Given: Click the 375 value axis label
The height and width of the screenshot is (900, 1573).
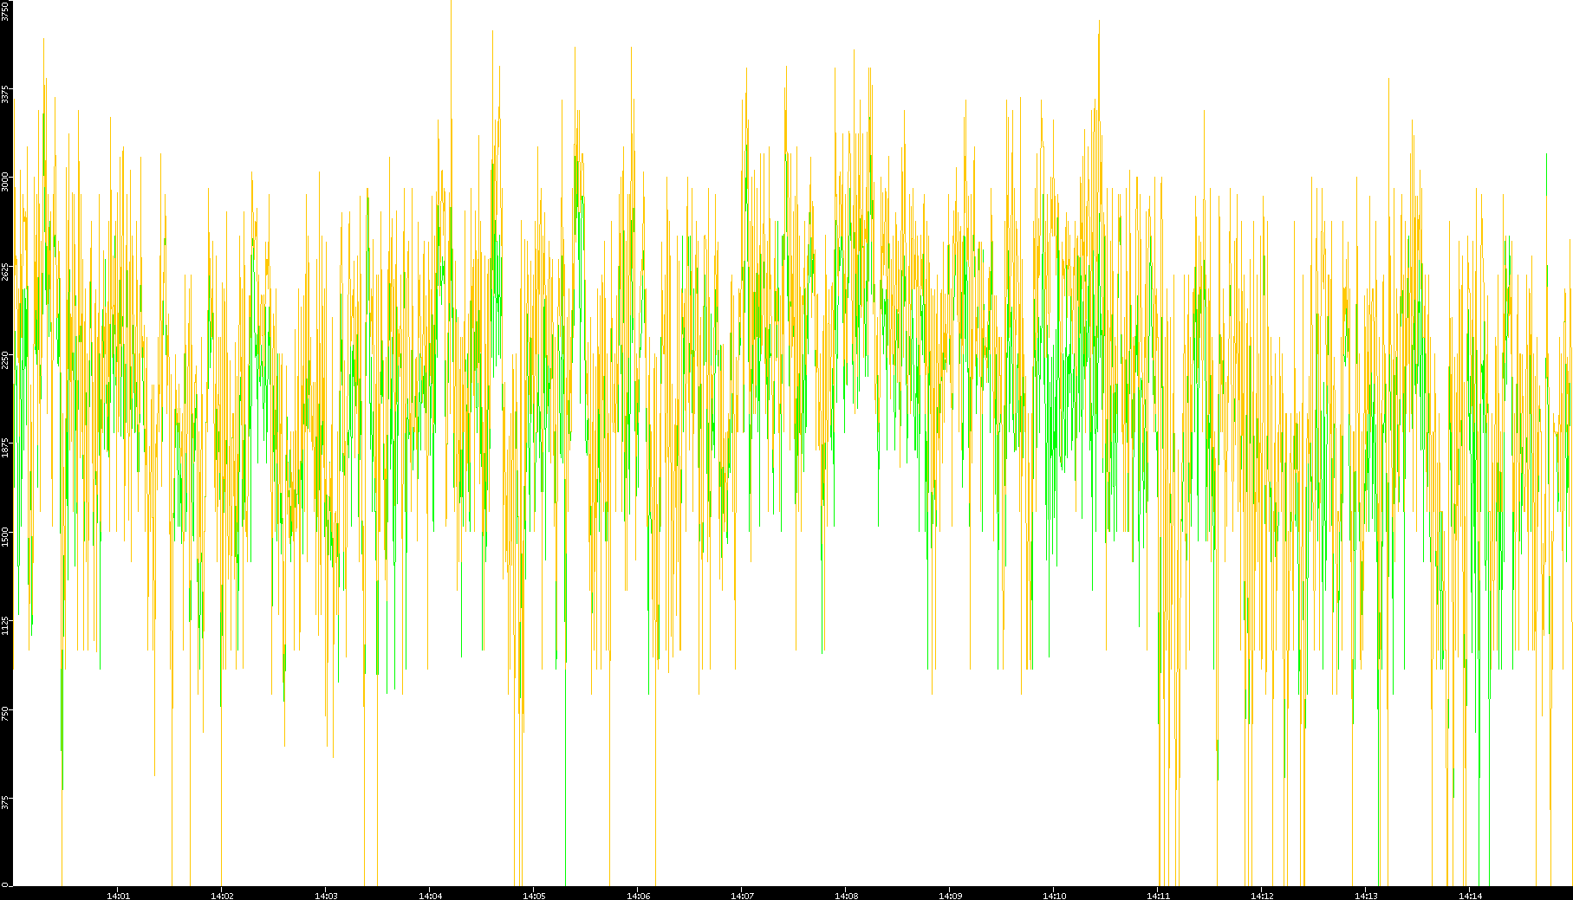Looking at the screenshot, I should 5,801.
